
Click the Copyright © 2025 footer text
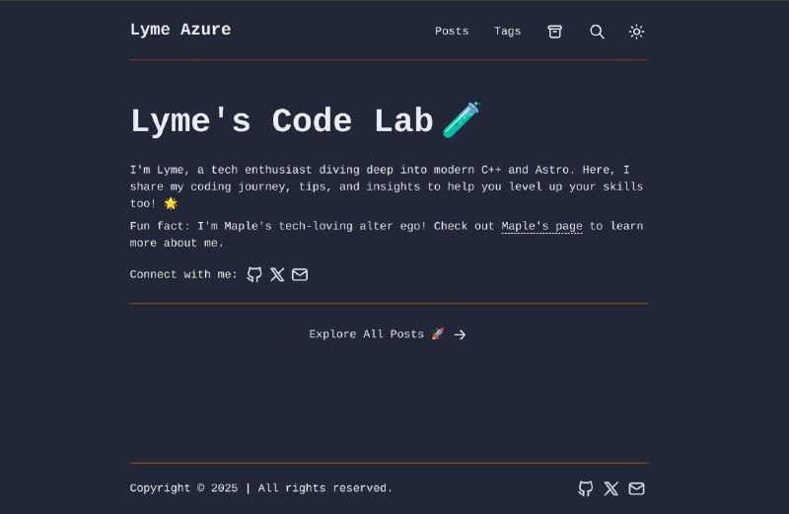click(x=183, y=487)
